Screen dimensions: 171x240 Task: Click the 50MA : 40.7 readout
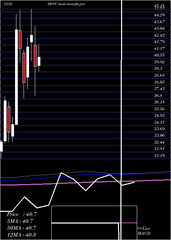point(22,228)
